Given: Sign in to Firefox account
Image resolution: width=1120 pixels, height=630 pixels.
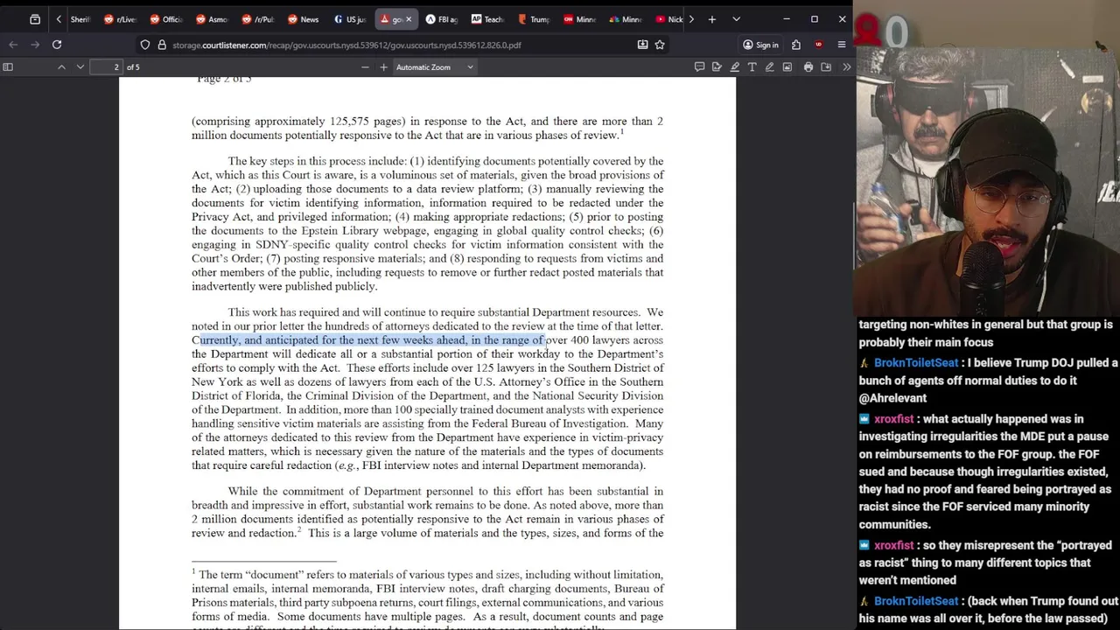Looking at the screenshot, I should [759, 45].
